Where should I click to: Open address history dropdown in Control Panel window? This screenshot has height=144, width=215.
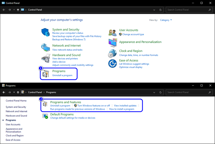[x=154, y=10]
